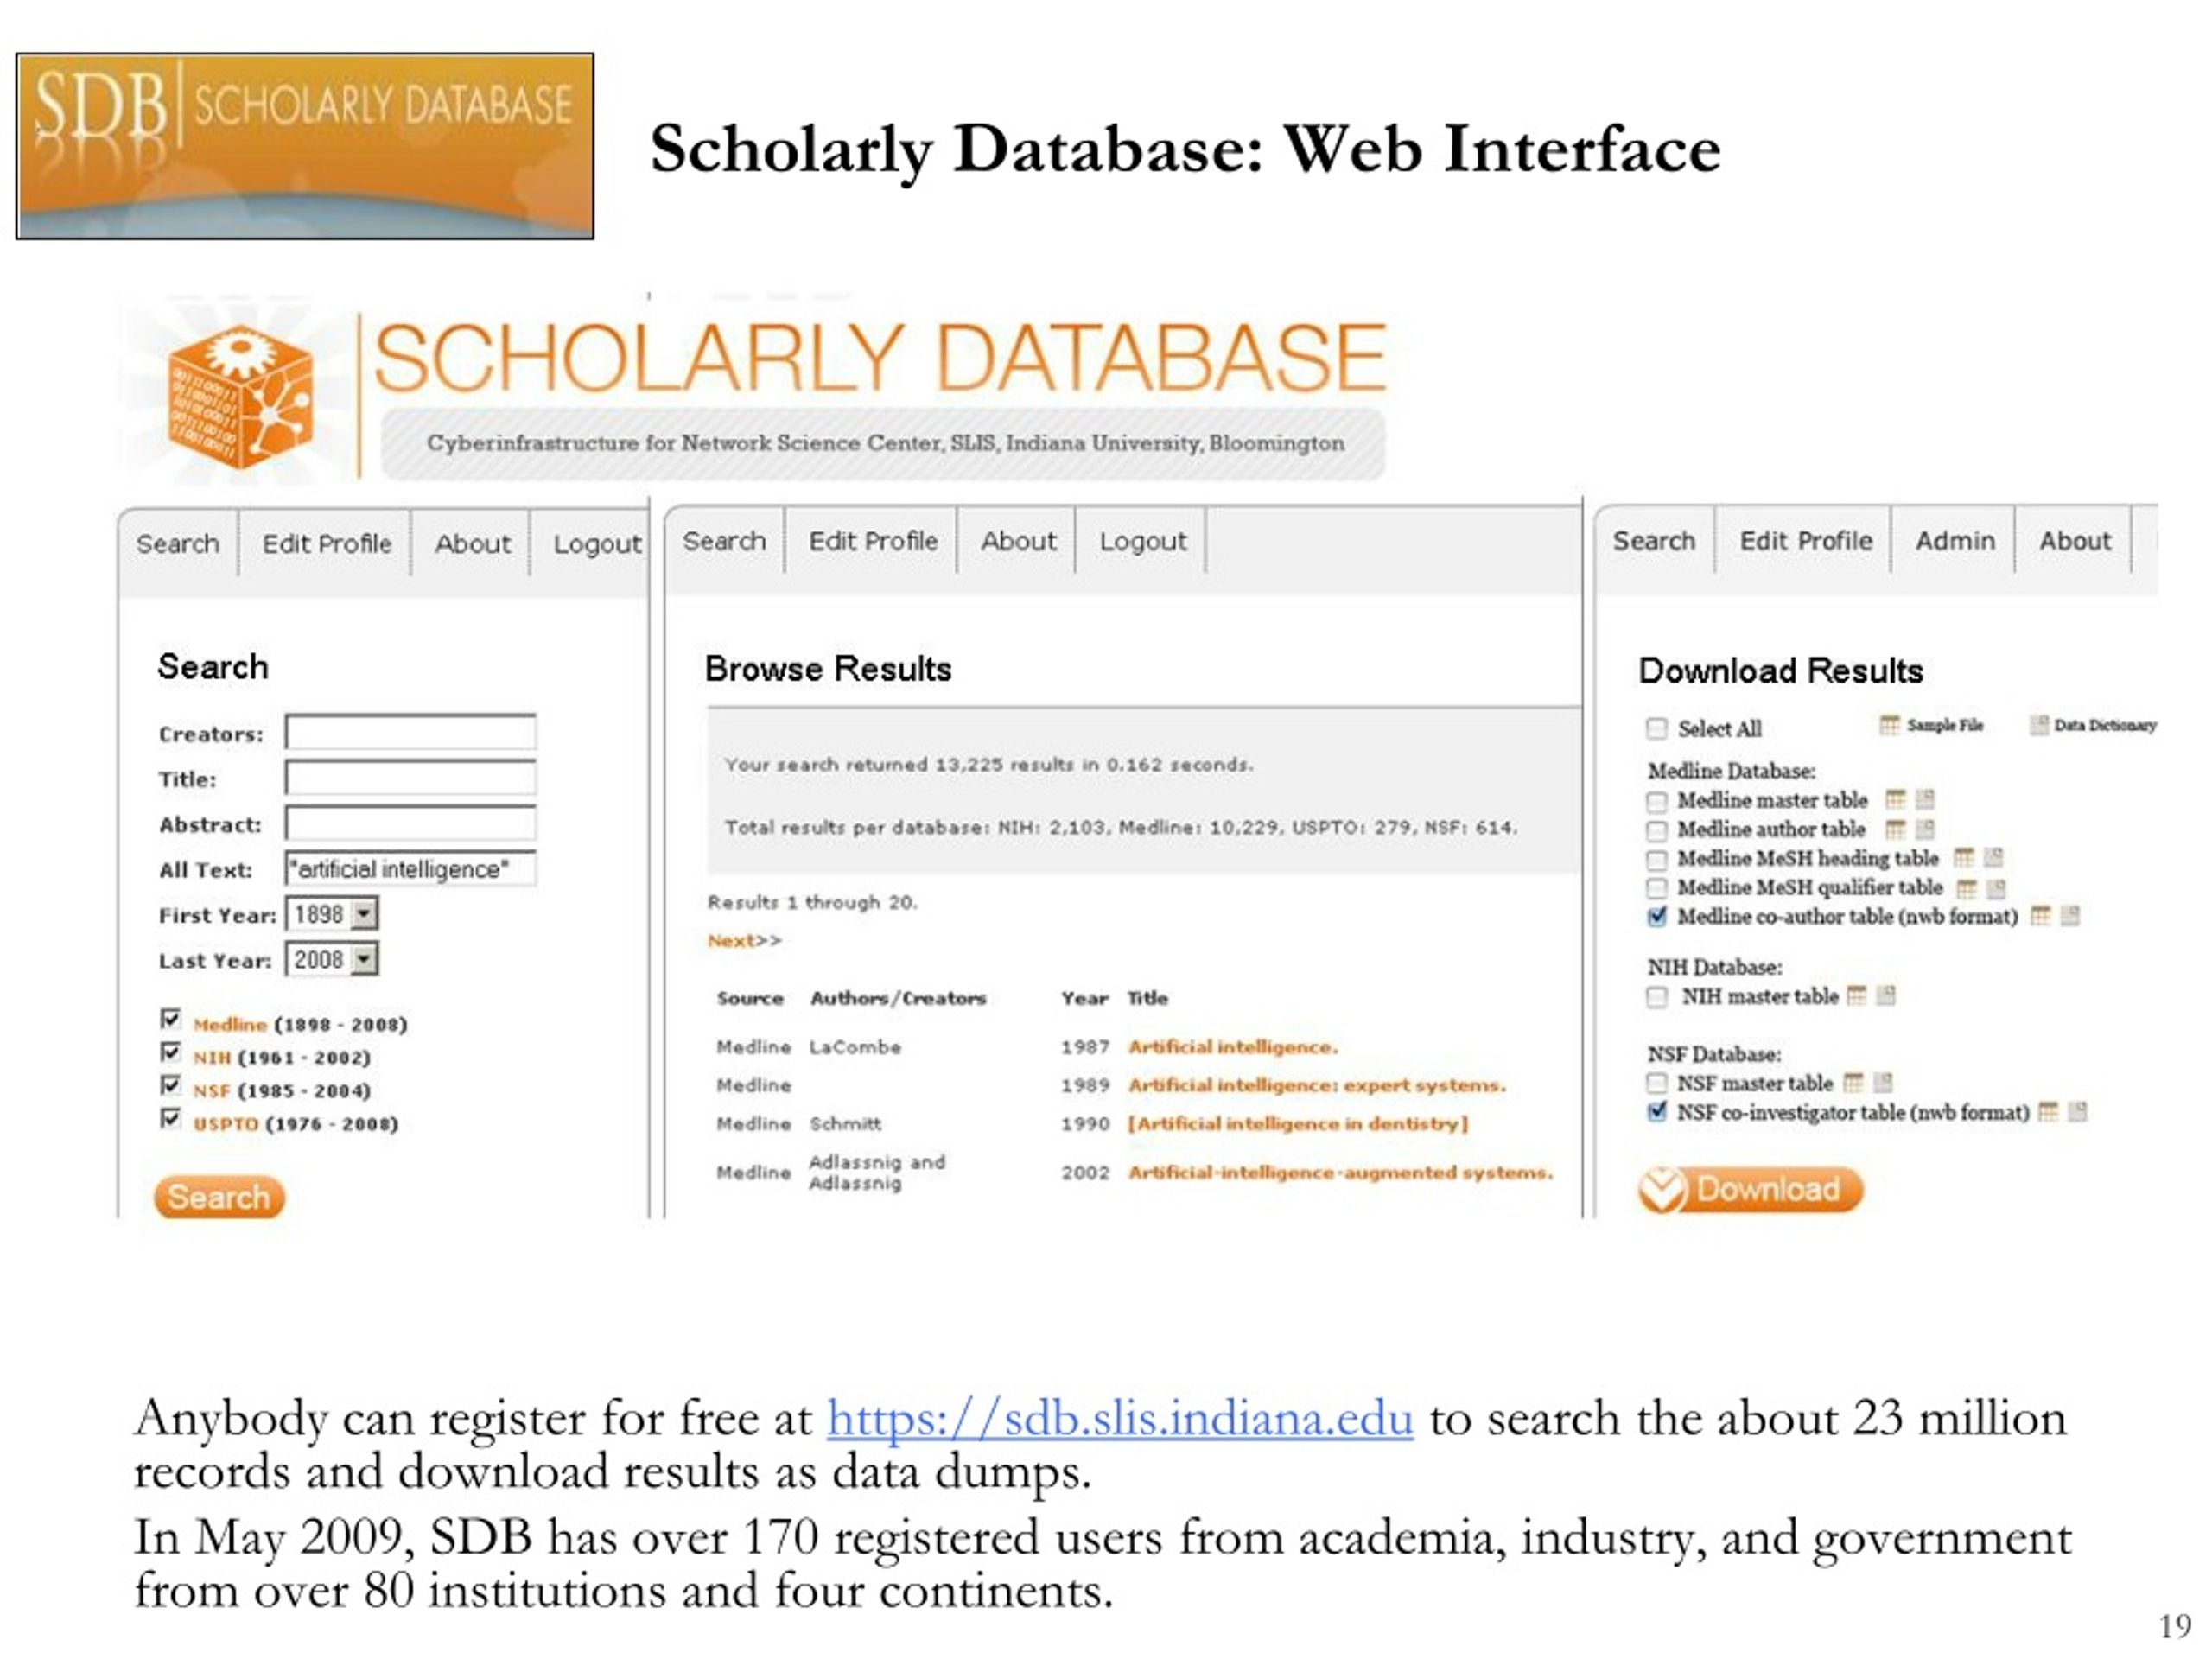Click the Next>> results link
Screen dimensions: 2212x1659
744,940
